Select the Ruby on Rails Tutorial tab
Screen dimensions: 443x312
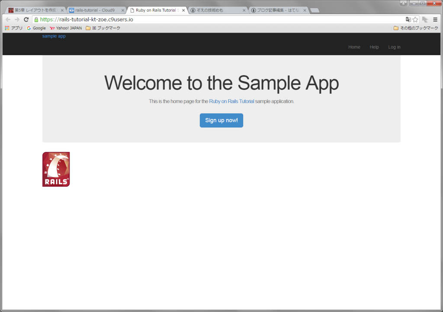pyautogui.click(x=157, y=10)
